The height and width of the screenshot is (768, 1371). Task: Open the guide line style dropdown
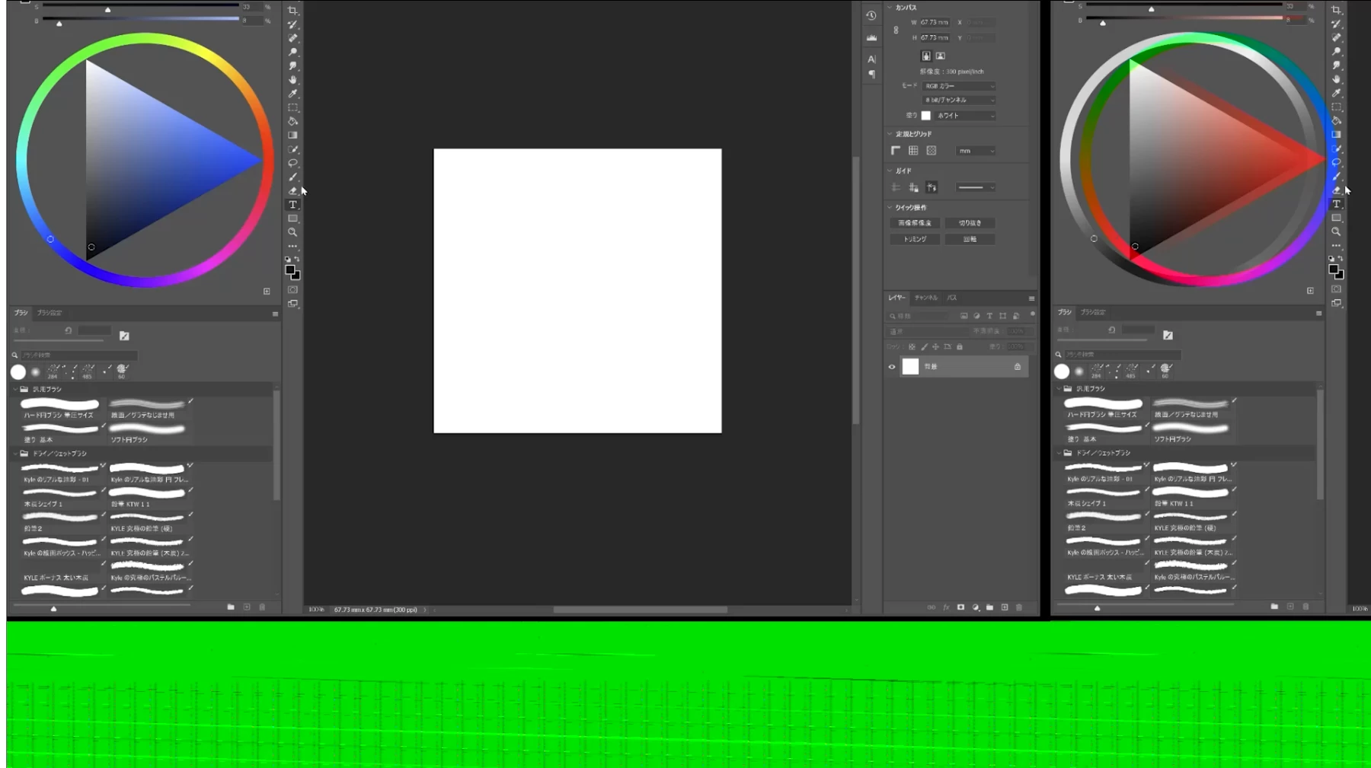click(x=976, y=187)
